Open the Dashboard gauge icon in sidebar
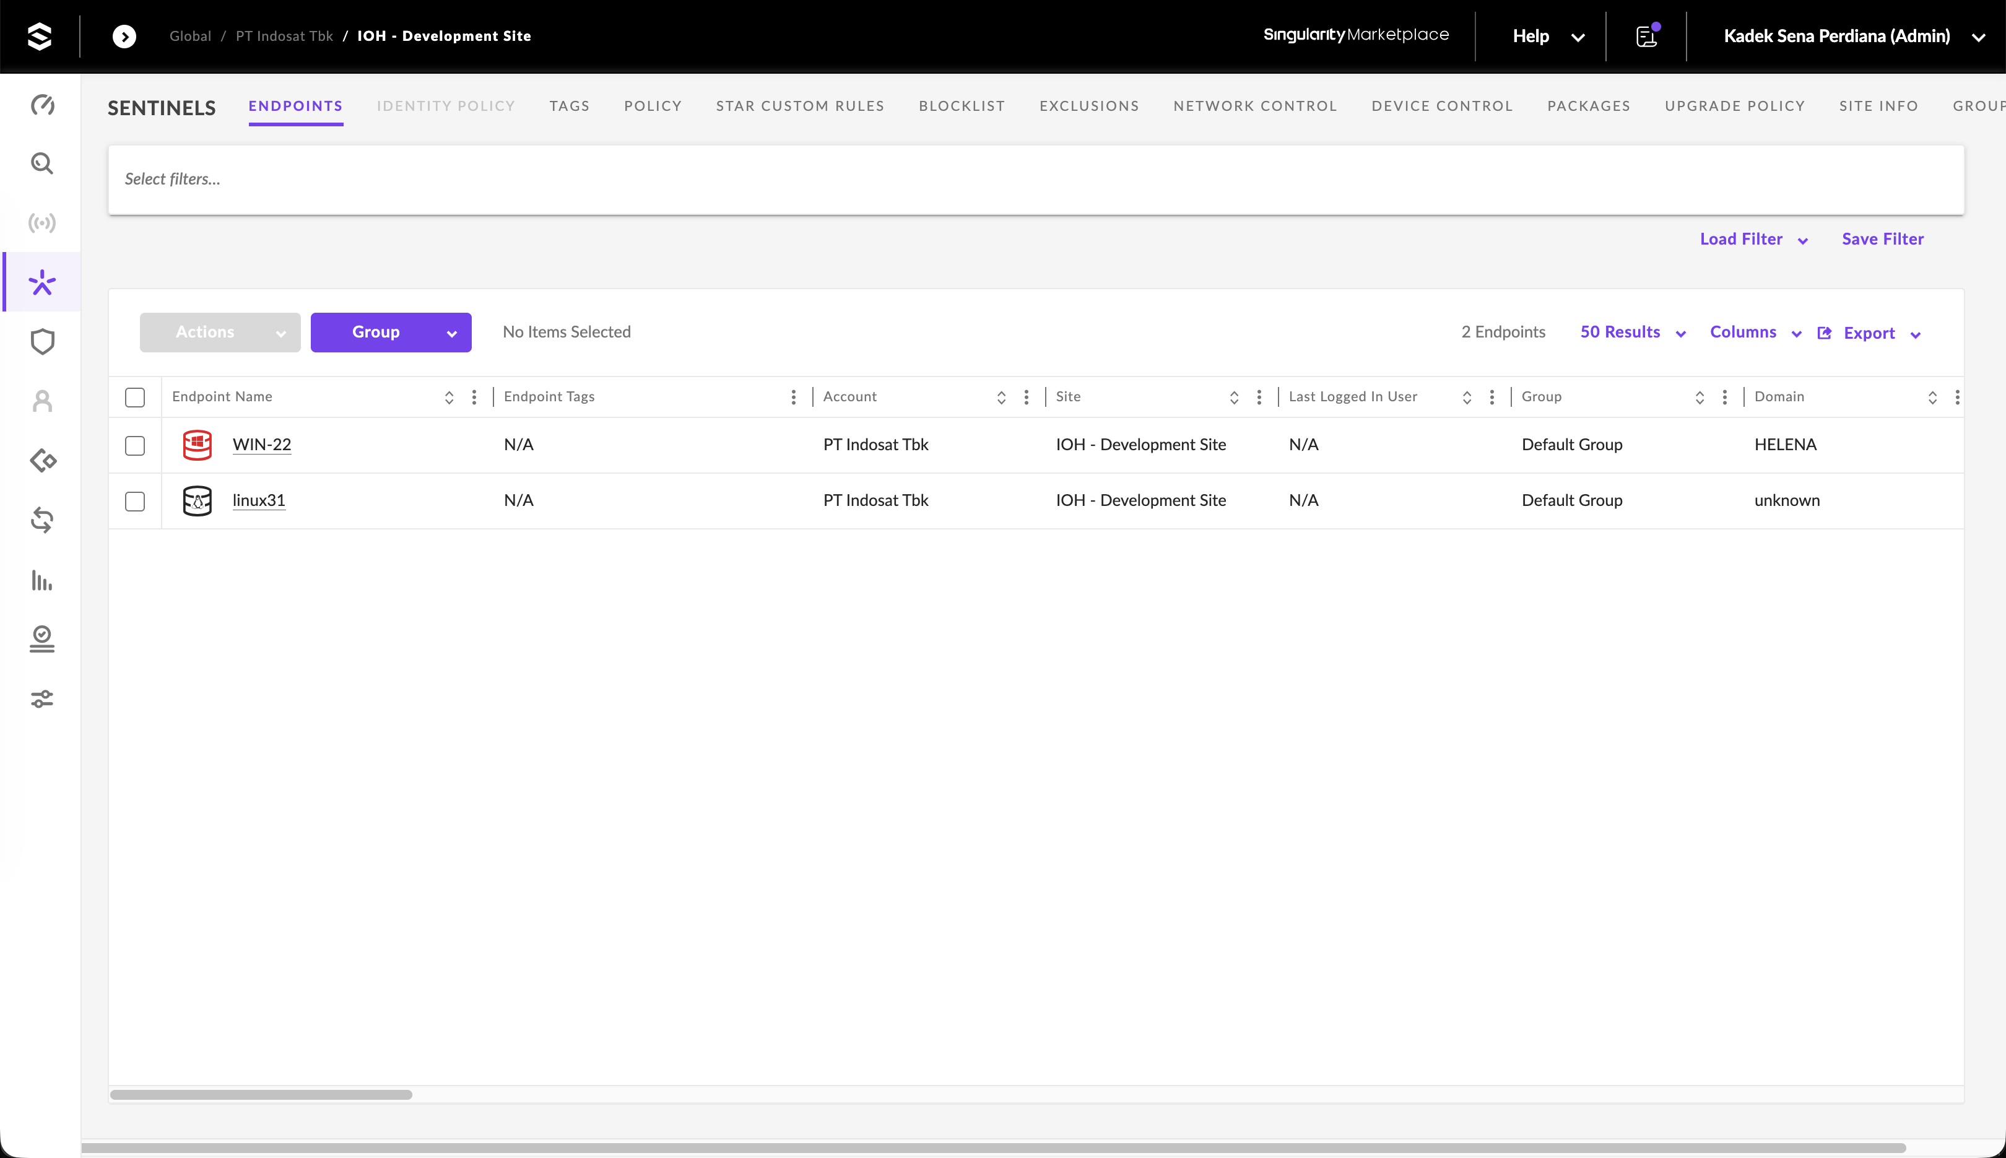Viewport: 2006px width, 1158px height. [x=42, y=105]
